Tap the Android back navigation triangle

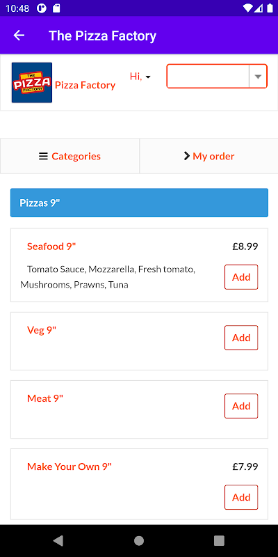click(x=58, y=541)
